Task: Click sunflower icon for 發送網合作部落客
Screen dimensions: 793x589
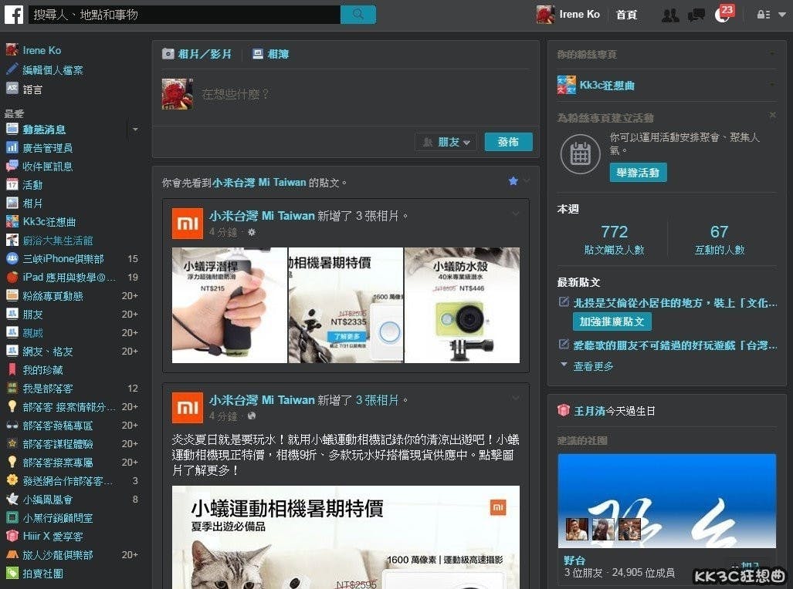Action: pos(12,480)
